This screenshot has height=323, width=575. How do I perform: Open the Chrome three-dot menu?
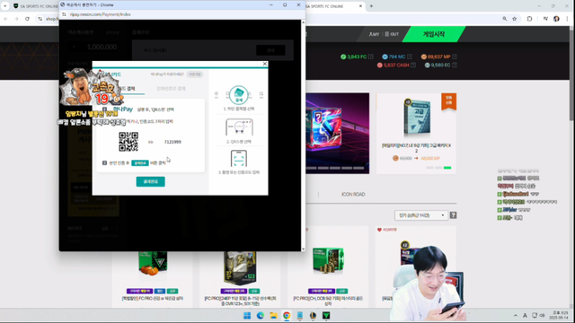point(567,19)
